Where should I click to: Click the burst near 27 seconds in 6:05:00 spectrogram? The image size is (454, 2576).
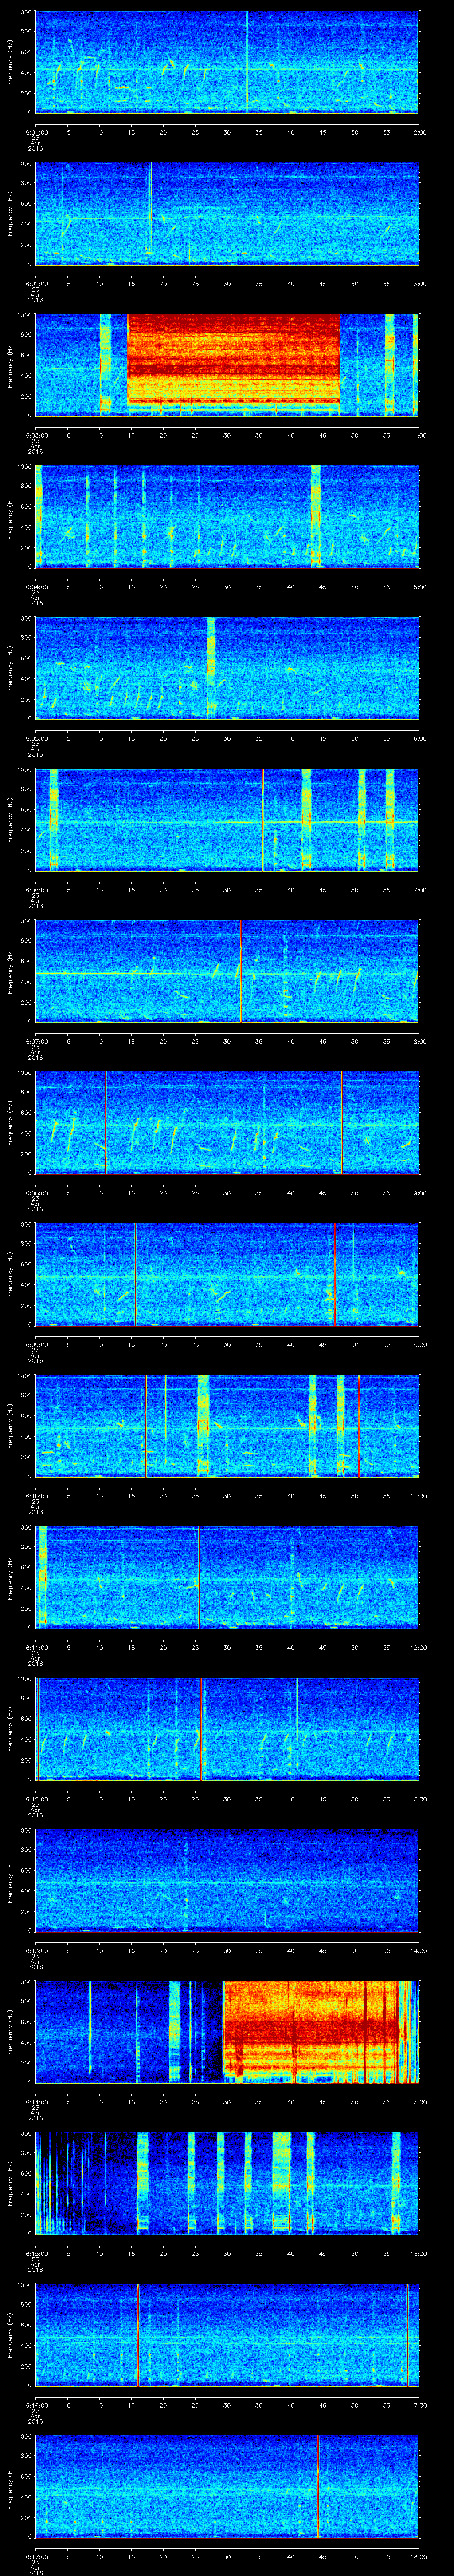211,667
